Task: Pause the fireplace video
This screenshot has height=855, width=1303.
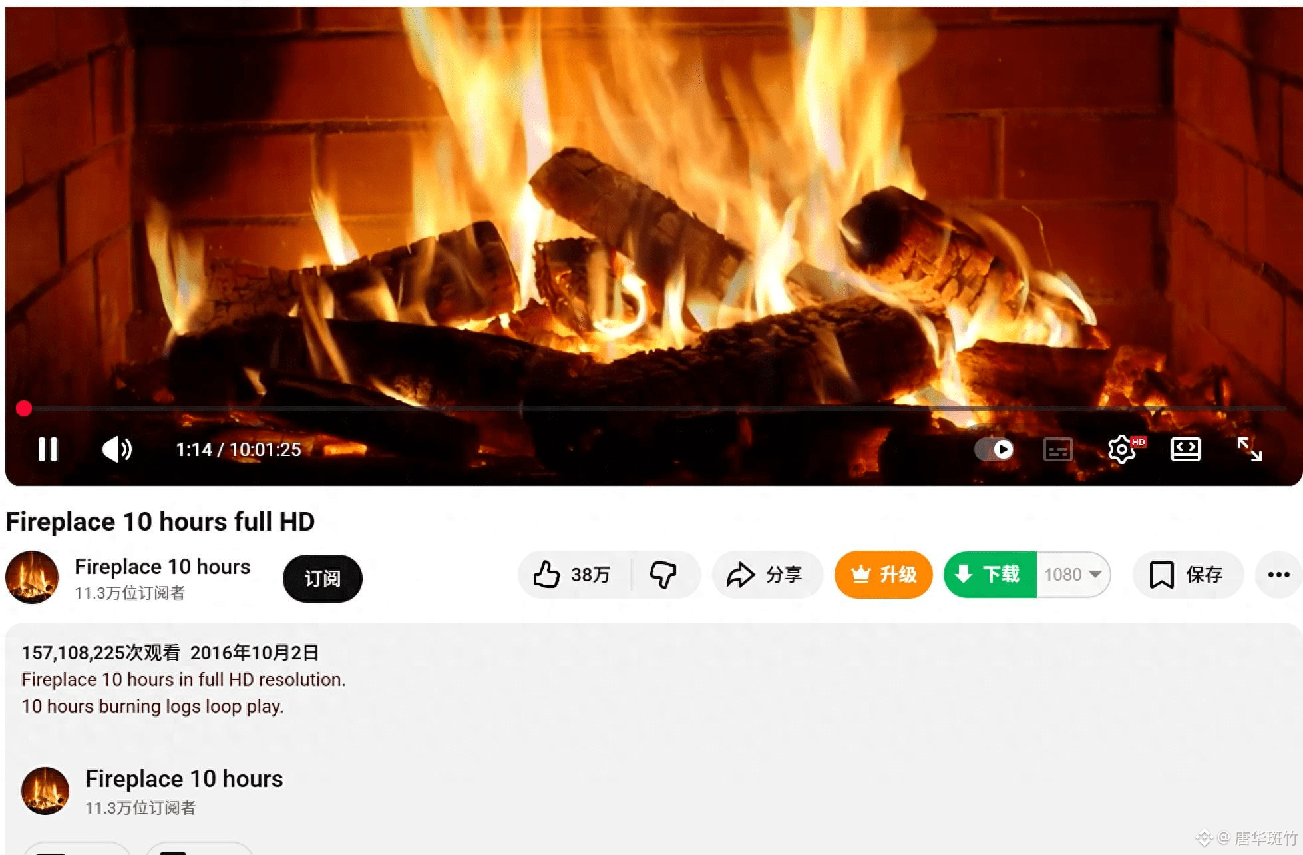Action: [48, 449]
